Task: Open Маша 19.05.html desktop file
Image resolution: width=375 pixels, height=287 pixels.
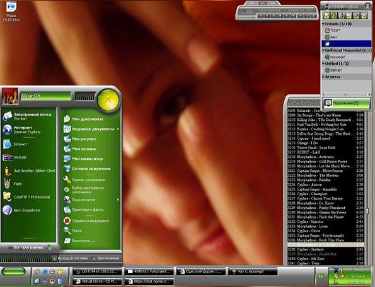Action: pos(11,11)
